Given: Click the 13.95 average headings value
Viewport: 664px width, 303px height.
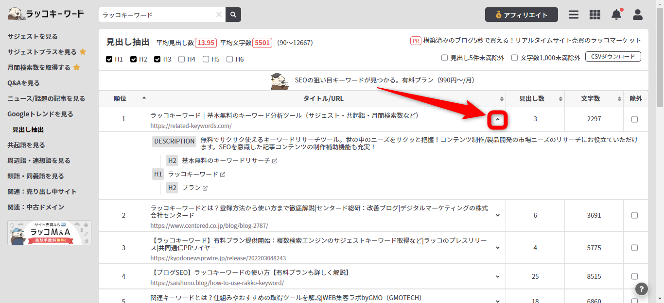Looking at the screenshot, I should (x=206, y=43).
